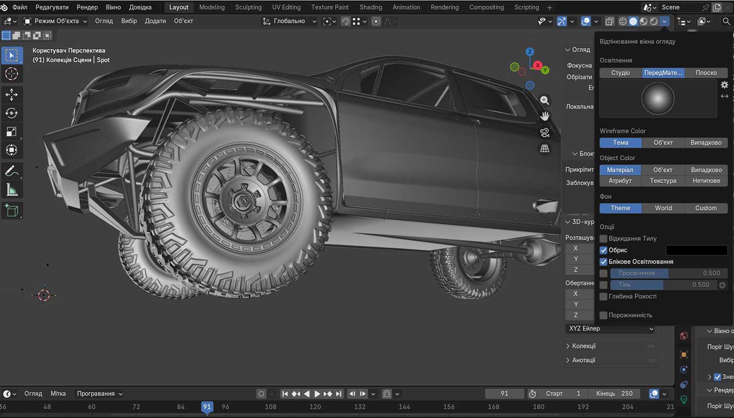
Task: Open the XYZ Ейлер rotation mode dropdown
Action: [611, 329]
